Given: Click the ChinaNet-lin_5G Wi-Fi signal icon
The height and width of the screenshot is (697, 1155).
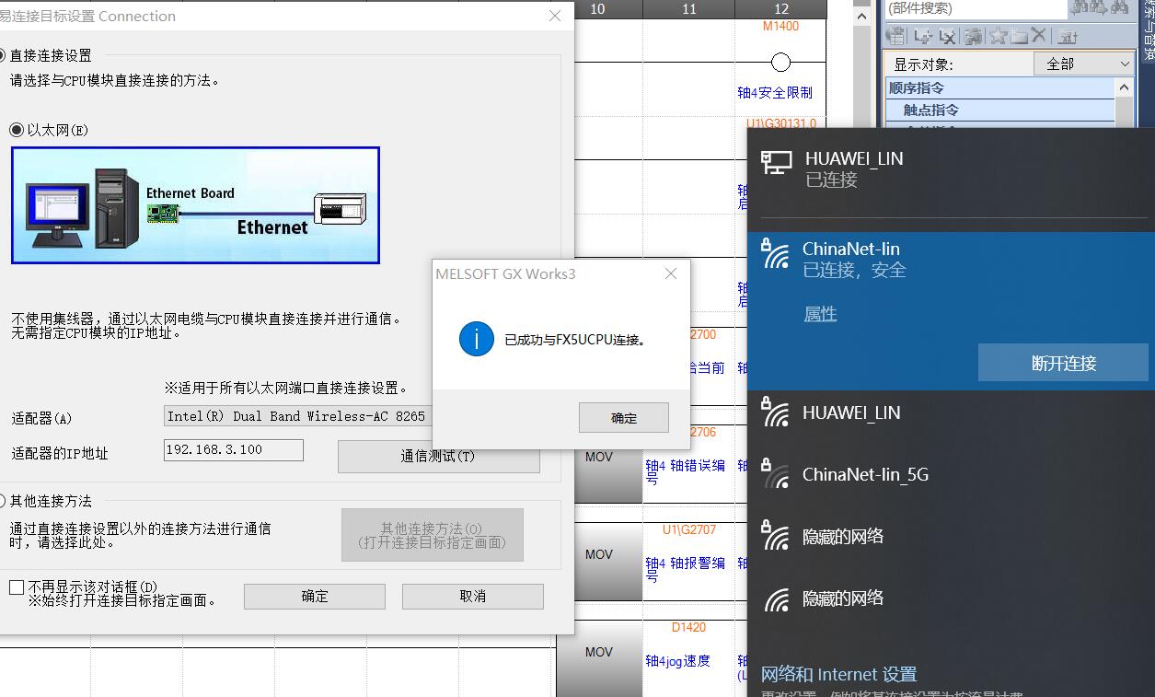Looking at the screenshot, I should (776, 474).
